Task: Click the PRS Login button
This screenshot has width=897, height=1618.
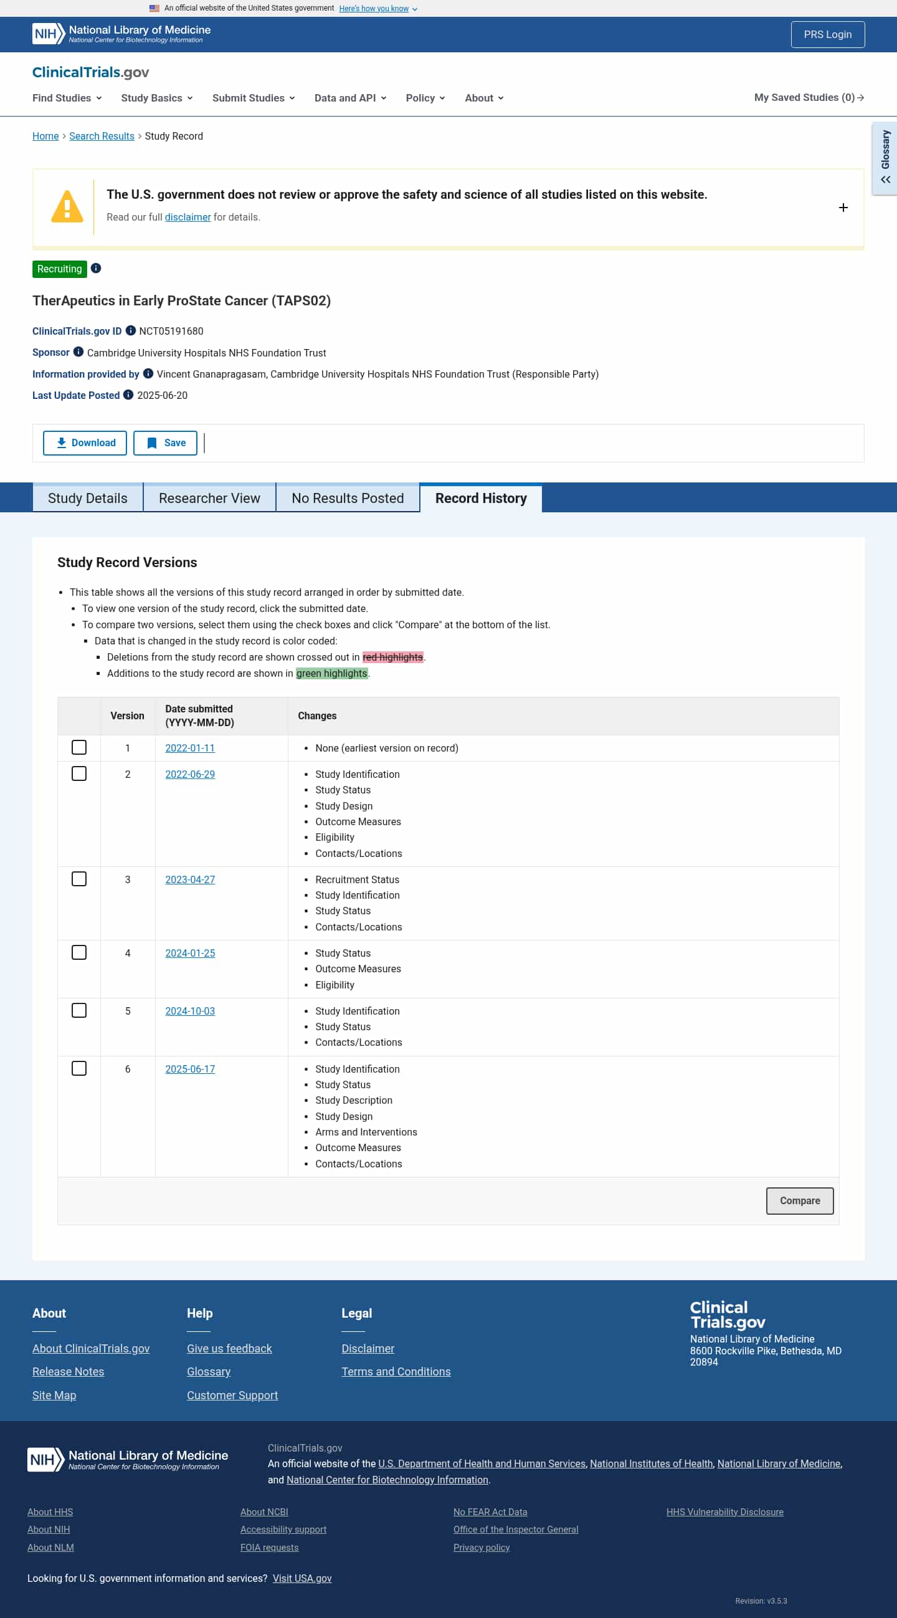Action: 827,34
